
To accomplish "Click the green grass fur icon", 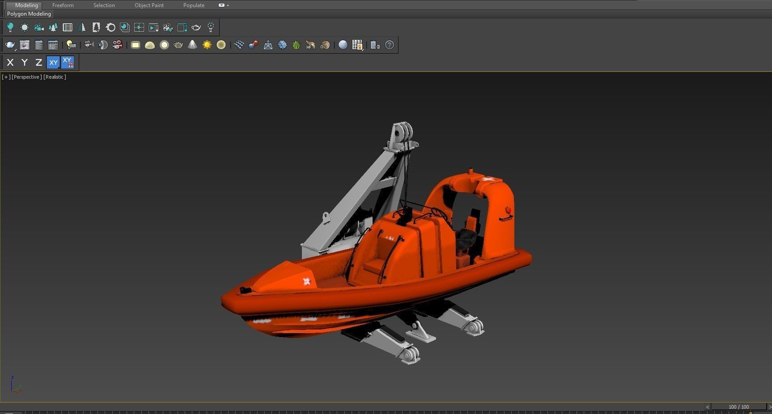I will (x=297, y=45).
